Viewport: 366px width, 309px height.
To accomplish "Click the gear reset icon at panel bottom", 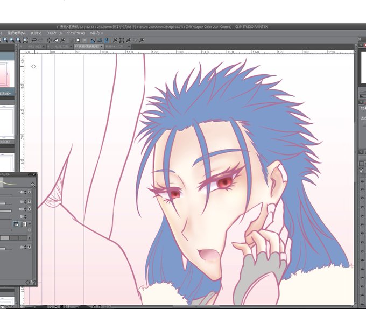I will [27, 283].
